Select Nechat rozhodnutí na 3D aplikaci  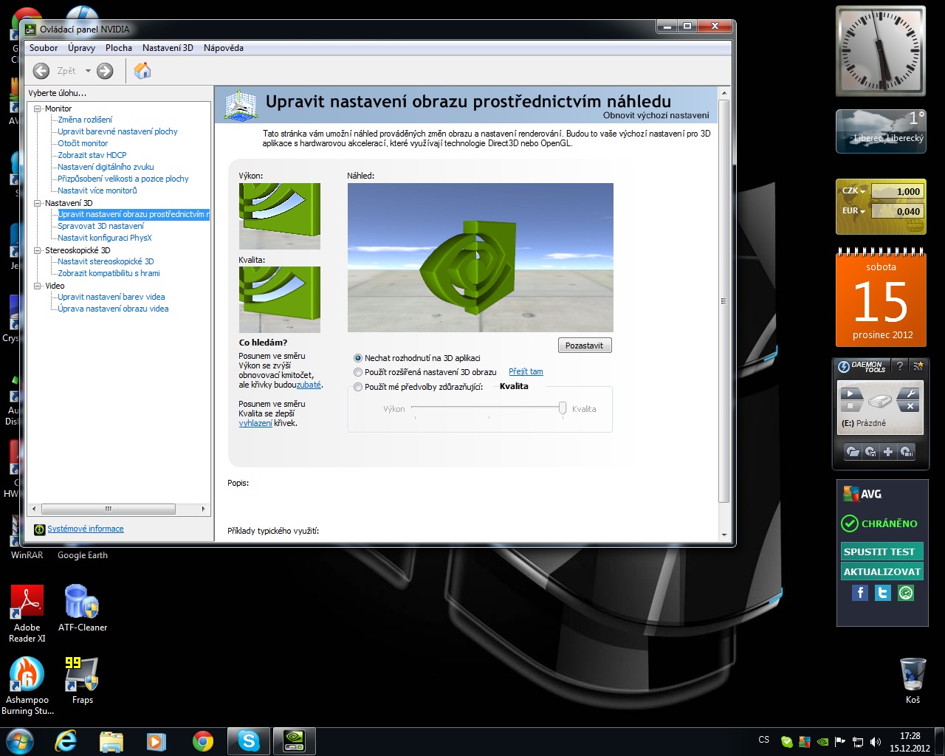[x=358, y=358]
